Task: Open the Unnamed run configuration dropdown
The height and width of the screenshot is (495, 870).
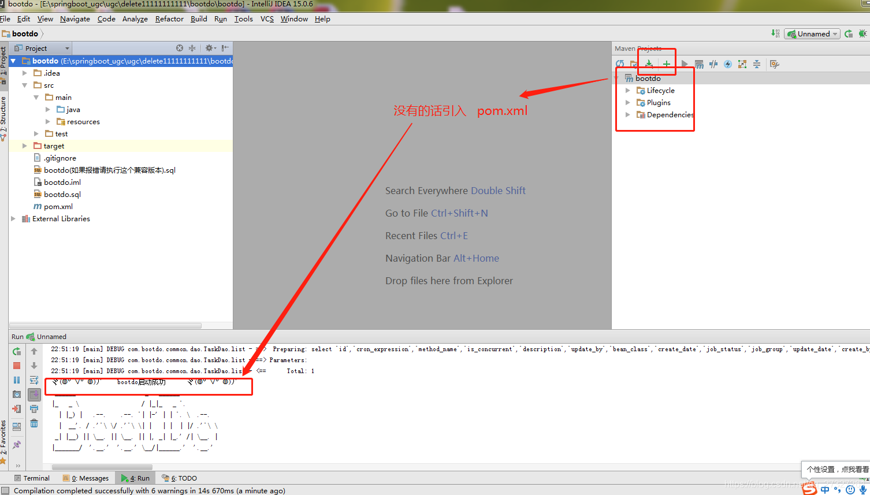Action: (812, 34)
